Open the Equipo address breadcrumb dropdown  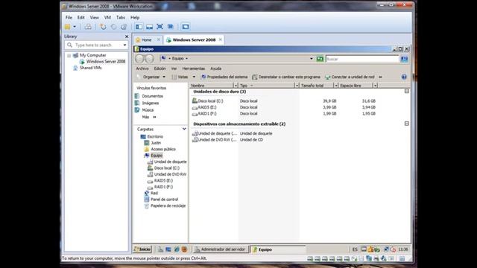(186, 58)
